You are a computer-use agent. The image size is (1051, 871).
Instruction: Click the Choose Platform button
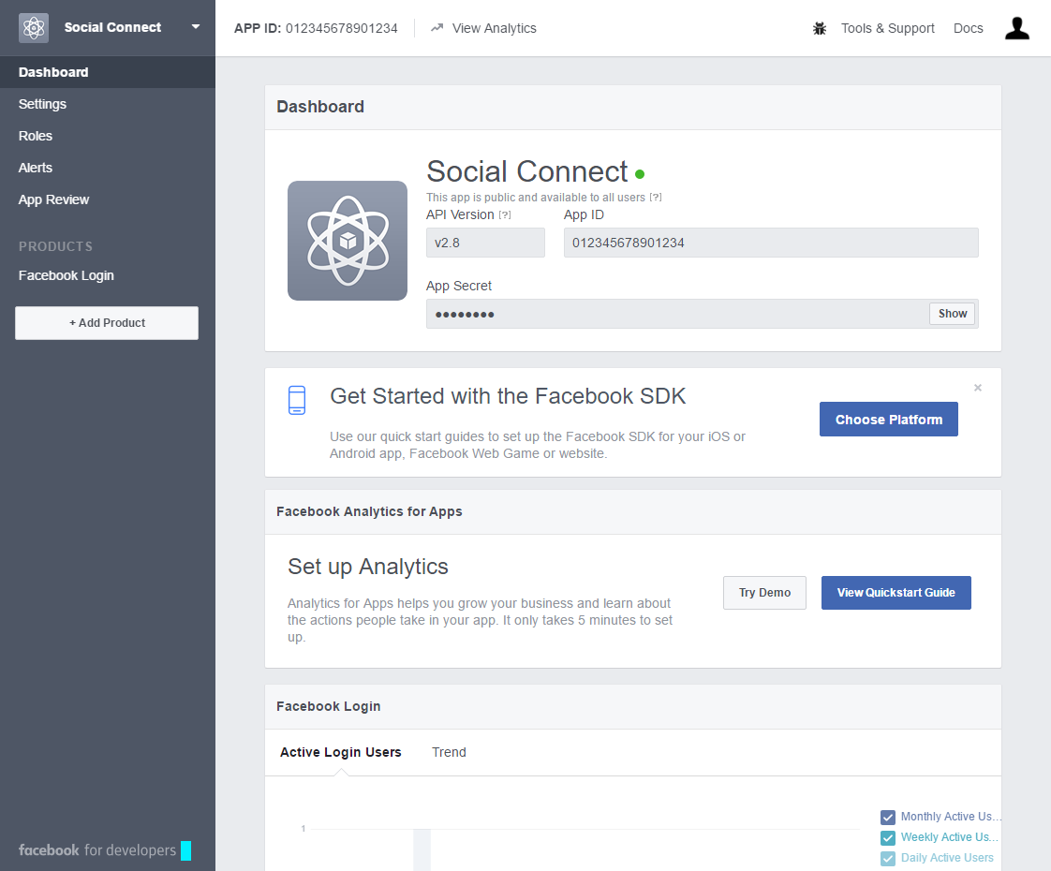click(x=889, y=420)
